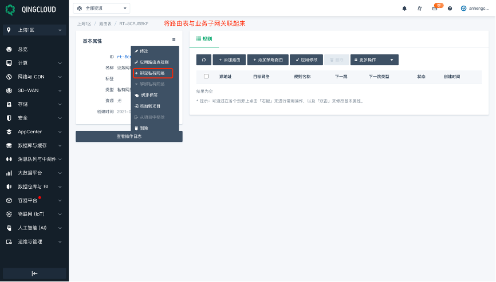Open the 全部资源 resource dropdown
This screenshot has width=496, height=282.
tap(102, 9)
